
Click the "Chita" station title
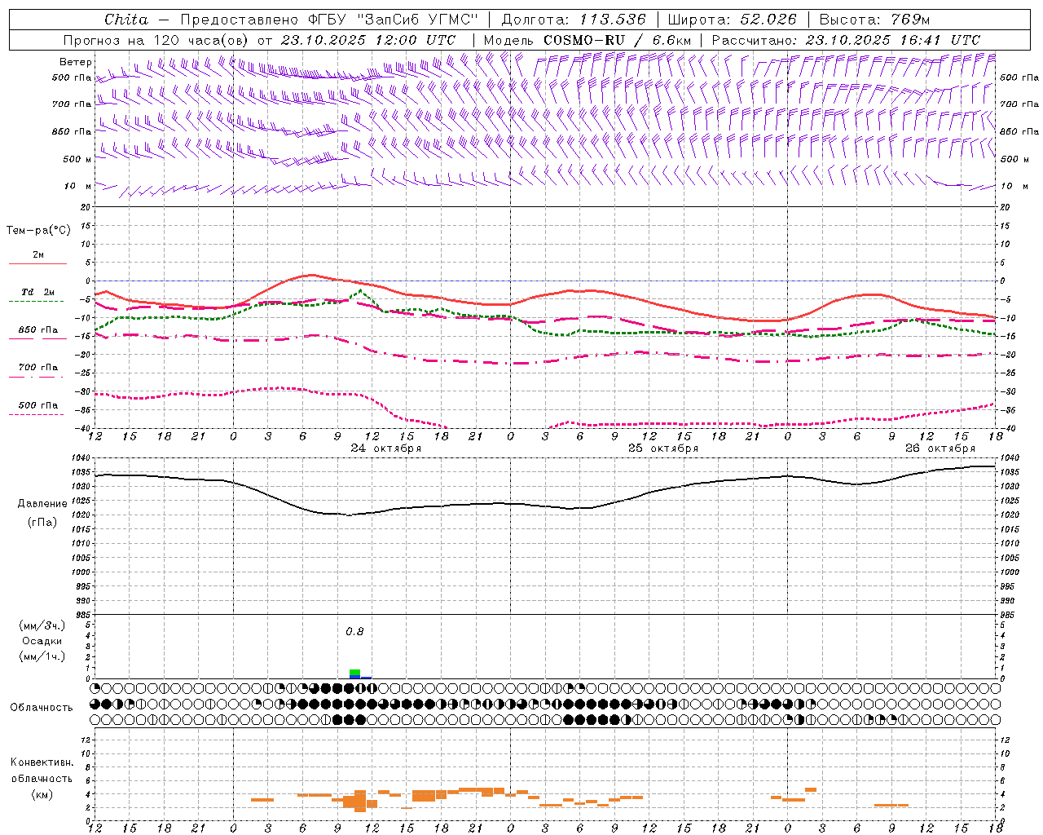[126, 20]
